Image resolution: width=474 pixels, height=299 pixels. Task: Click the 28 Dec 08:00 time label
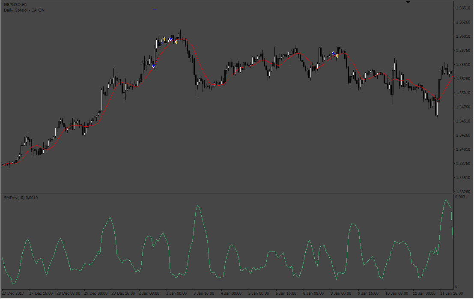point(69,293)
